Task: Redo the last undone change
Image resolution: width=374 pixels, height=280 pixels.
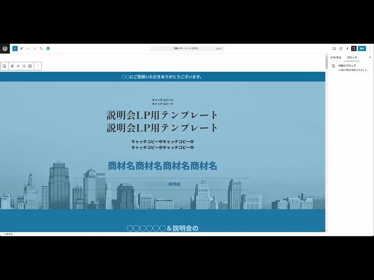Action: pyautogui.click(x=34, y=48)
